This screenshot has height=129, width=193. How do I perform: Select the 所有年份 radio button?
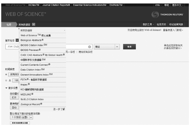coord(6,74)
